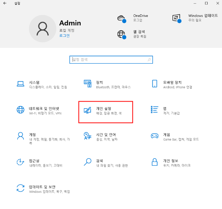Open 네트워크 및 인터넷 globe icon
This screenshot has width=222, height=209.
click(x=21, y=110)
